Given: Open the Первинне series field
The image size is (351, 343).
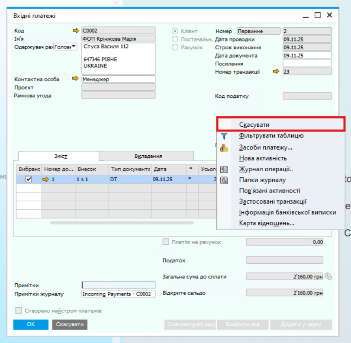Looking at the screenshot, I should [258, 31].
